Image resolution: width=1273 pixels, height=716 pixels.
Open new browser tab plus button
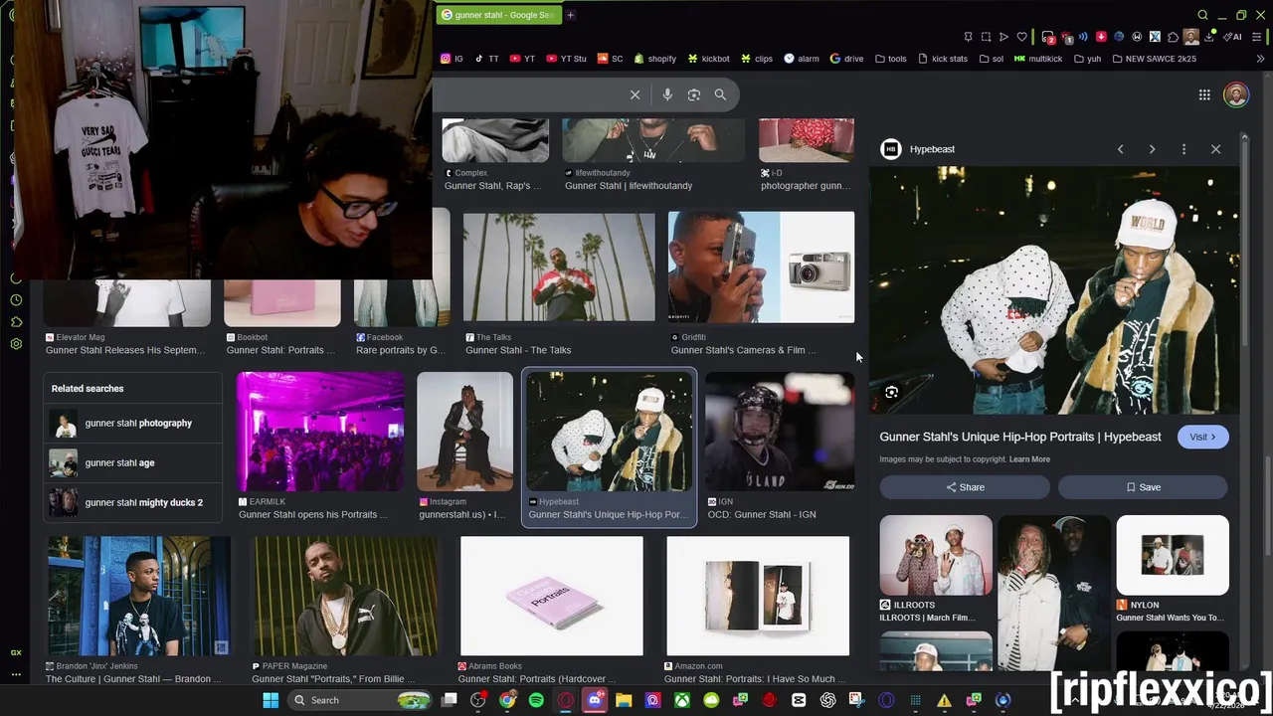(570, 15)
